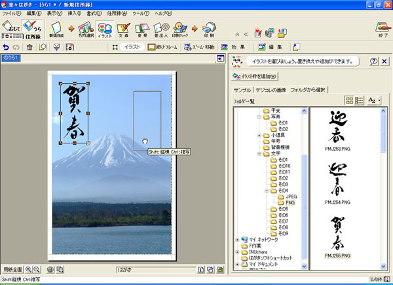Image resolution: width=393 pixels, height=285 pixels.
Task: Select the 背景 (background) toolbar icon
Action: pos(141,29)
